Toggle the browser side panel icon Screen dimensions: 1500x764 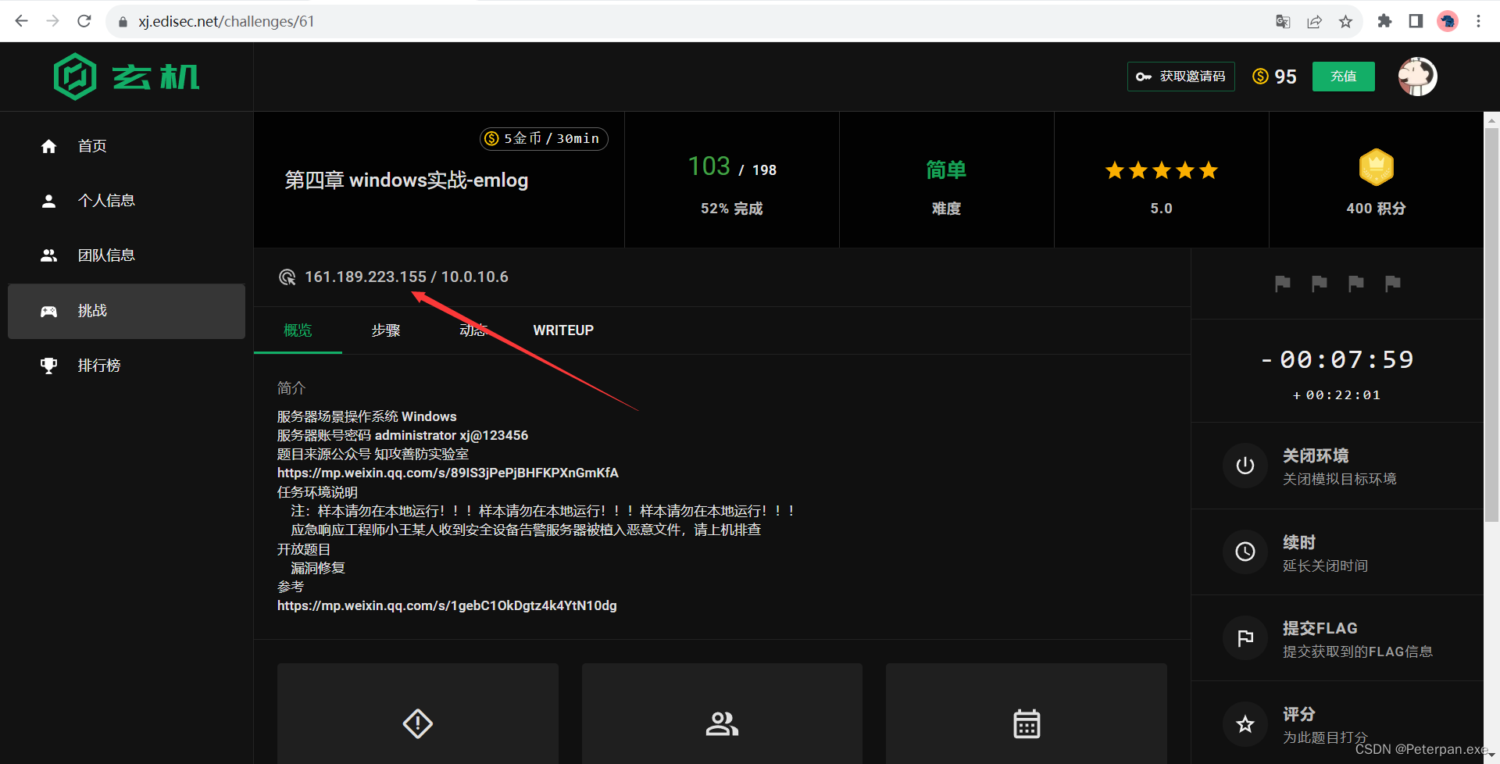click(1416, 21)
